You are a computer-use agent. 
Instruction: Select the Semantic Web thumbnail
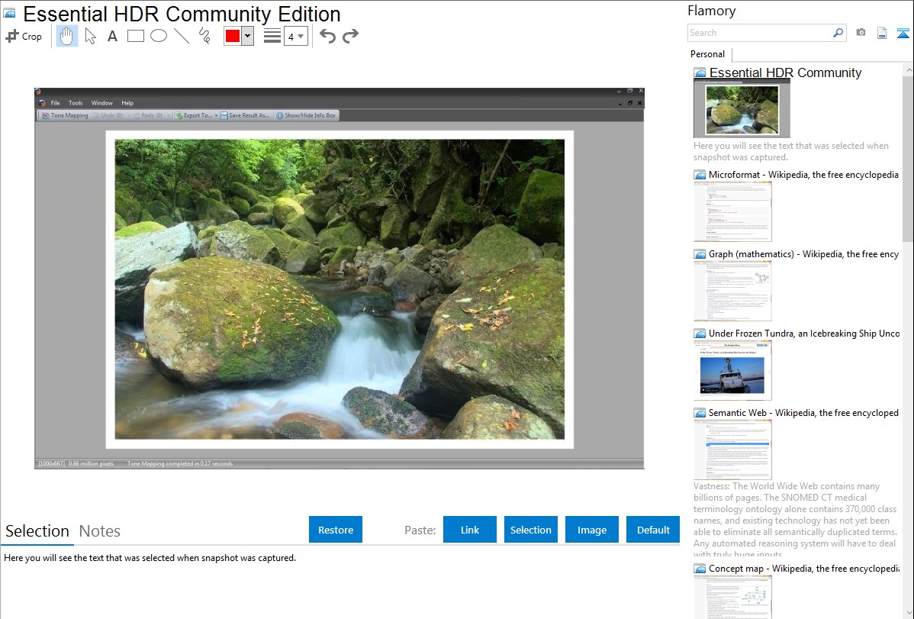click(732, 450)
